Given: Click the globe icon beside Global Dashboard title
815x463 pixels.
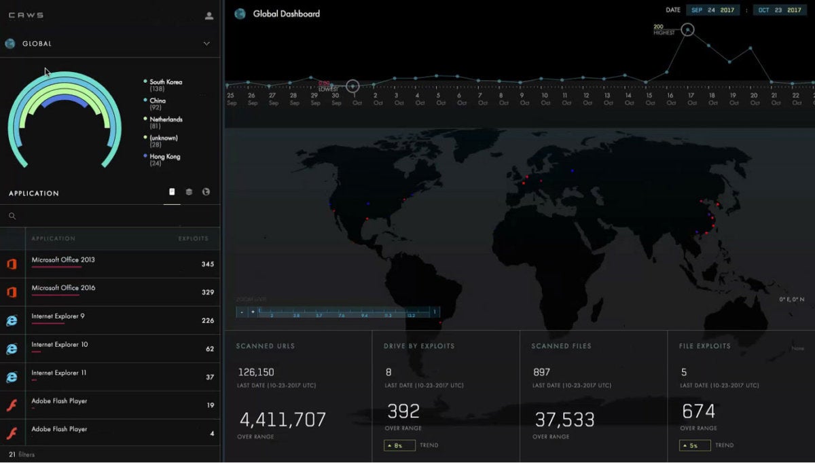Looking at the screenshot, I should tap(240, 14).
